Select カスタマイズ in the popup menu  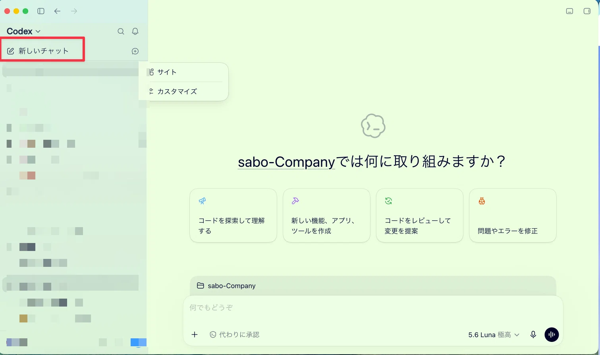(185, 91)
